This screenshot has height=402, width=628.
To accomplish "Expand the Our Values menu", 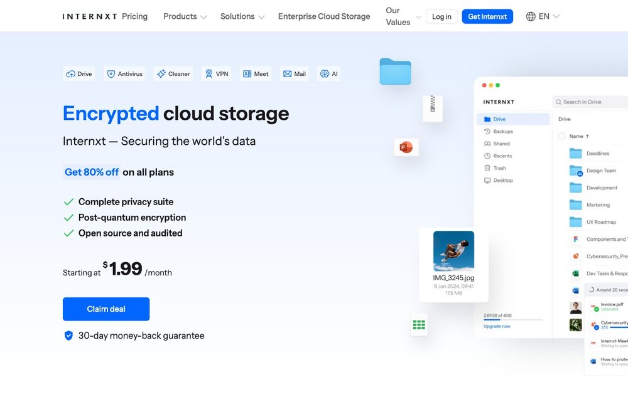I will click(x=403, y=16).
